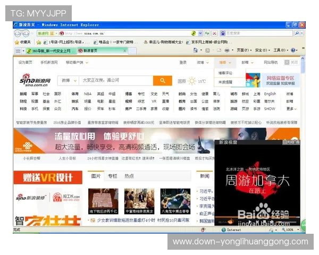
Task: Close the 新浪视窗 video ad popup
Action: click(x=291, y=142)
